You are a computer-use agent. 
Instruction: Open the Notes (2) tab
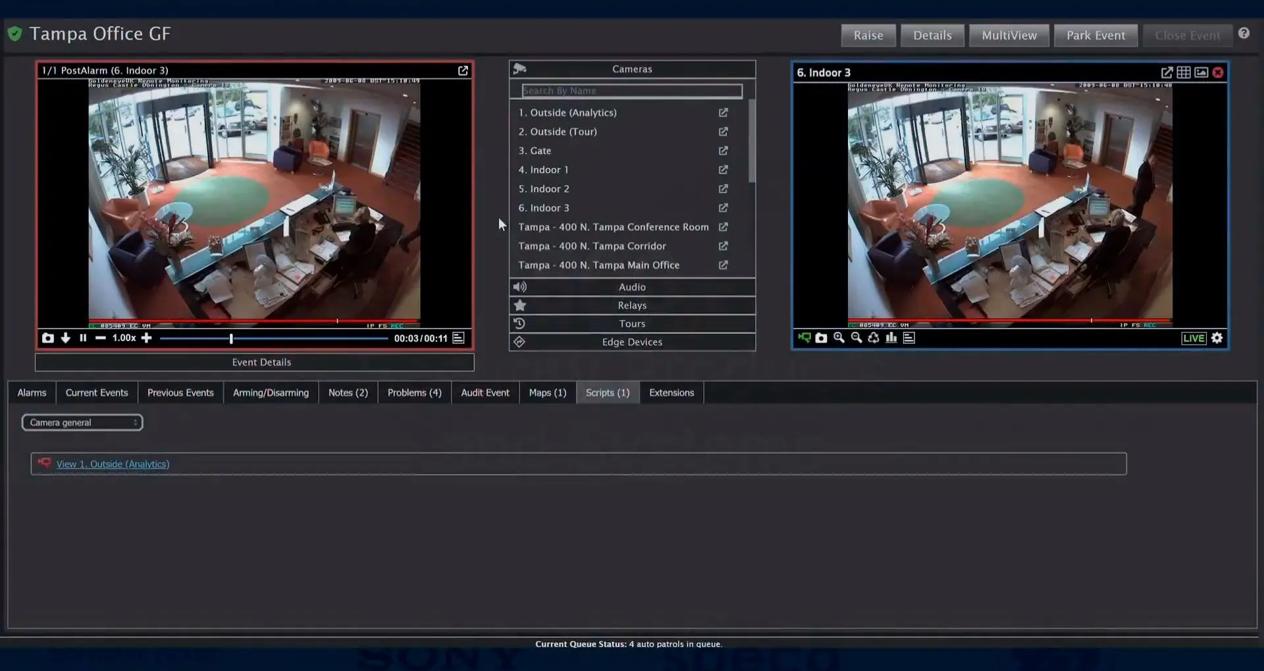coord(348,392)
